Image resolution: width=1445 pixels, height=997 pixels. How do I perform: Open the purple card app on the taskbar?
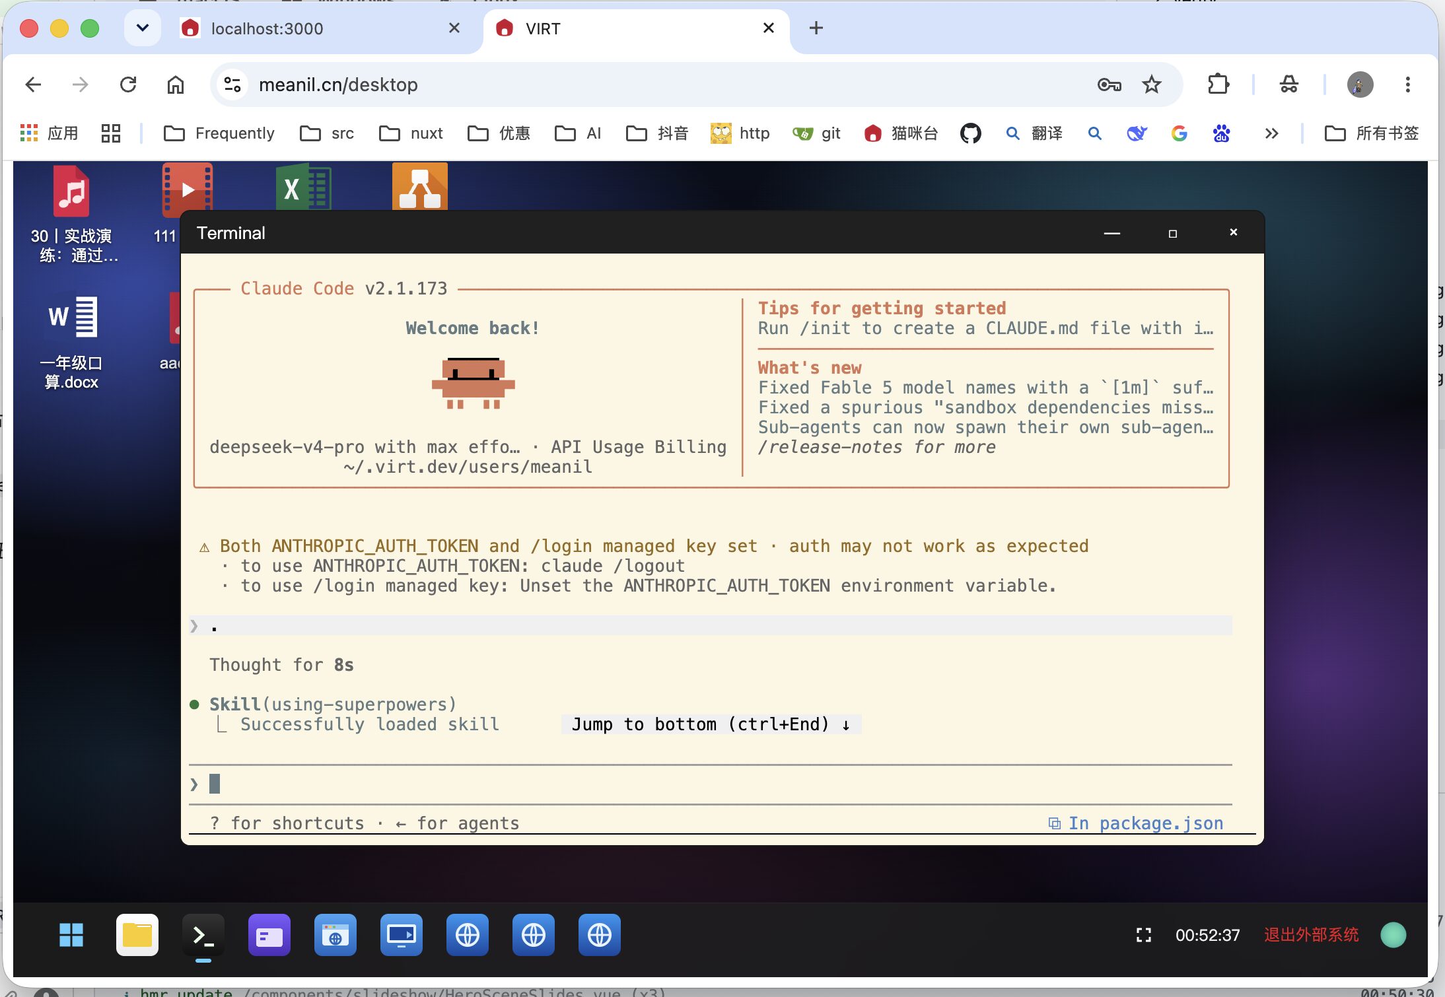pos(269,935)
